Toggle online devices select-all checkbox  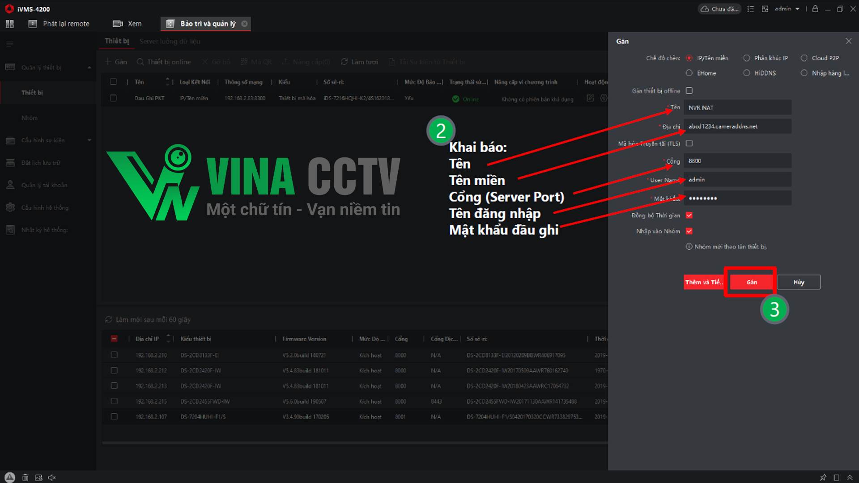click(114, 339)
